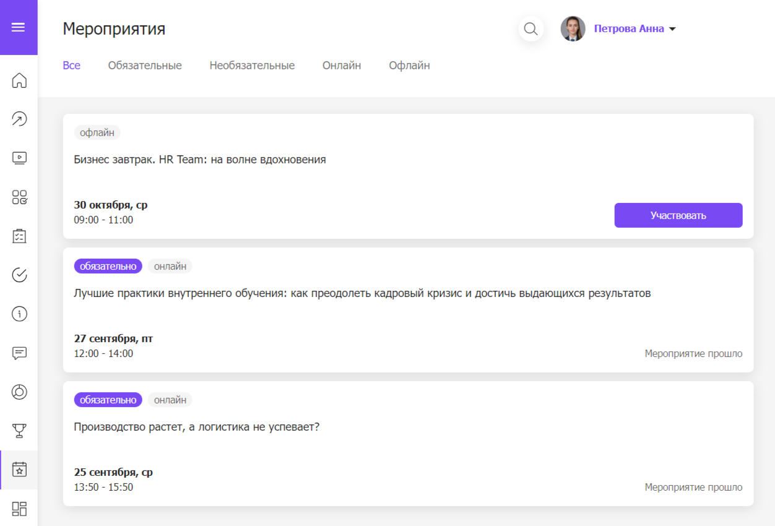Open the tasks check-circle icon in the sidebar
The width and height of the screenshot is (775, 526).
tap(19, 275)
